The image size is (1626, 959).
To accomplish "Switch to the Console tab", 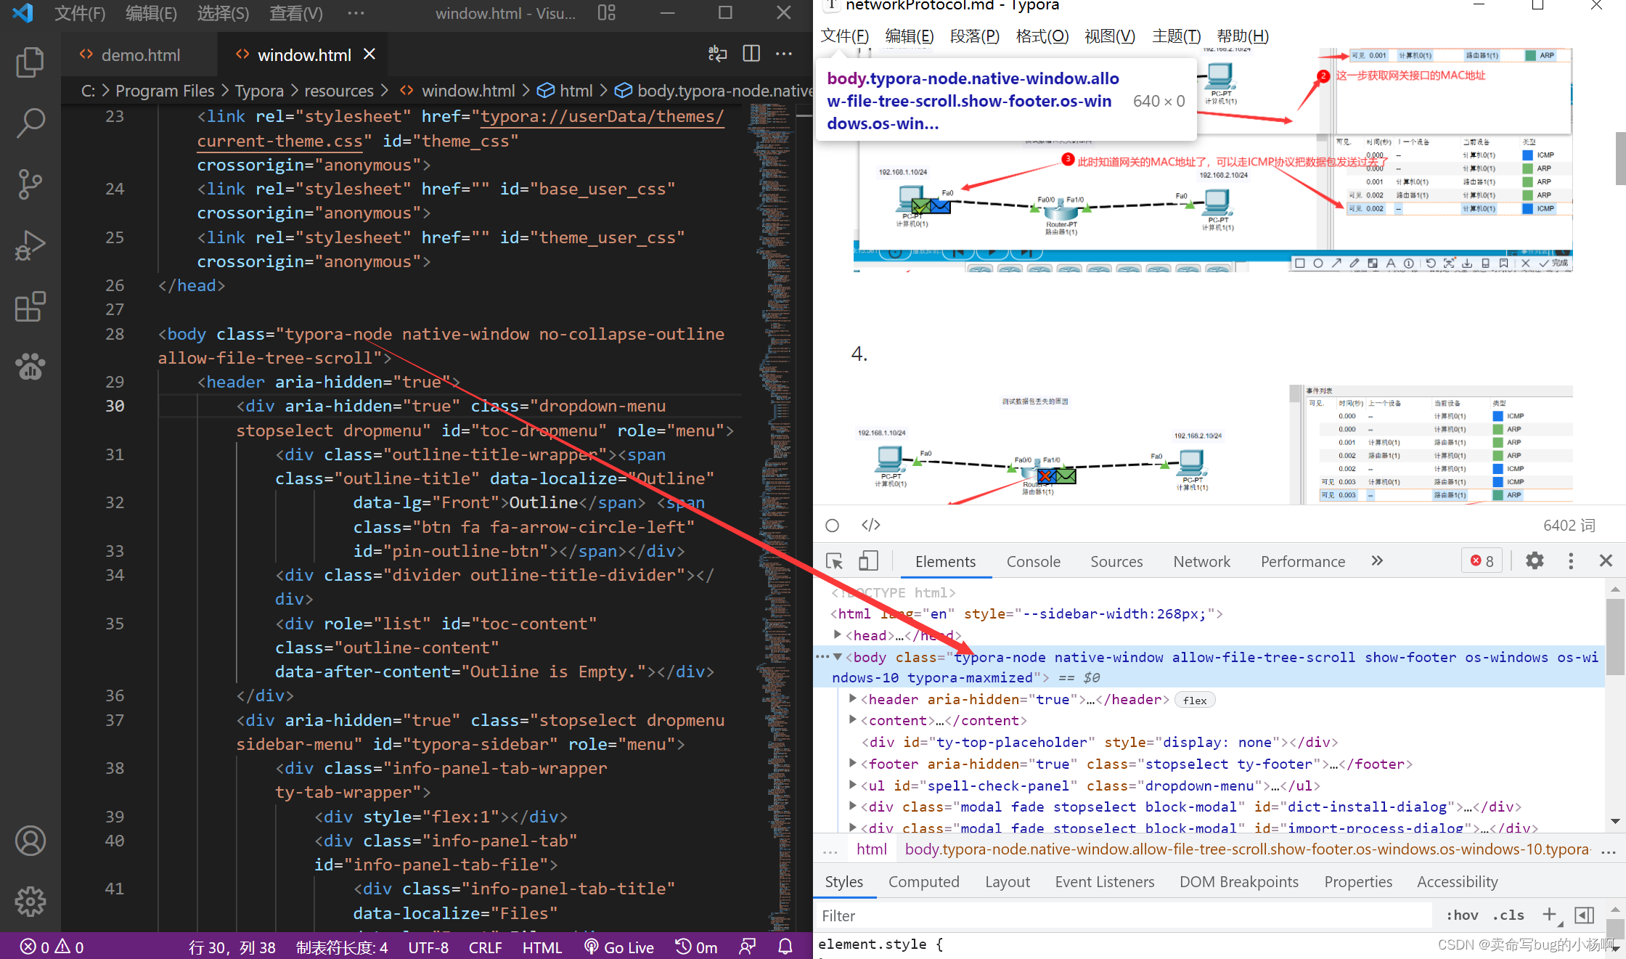I will pos(1033,561).
